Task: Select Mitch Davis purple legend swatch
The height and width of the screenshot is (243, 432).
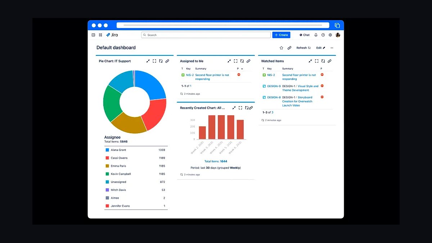Action: click(x=107, y=190)
